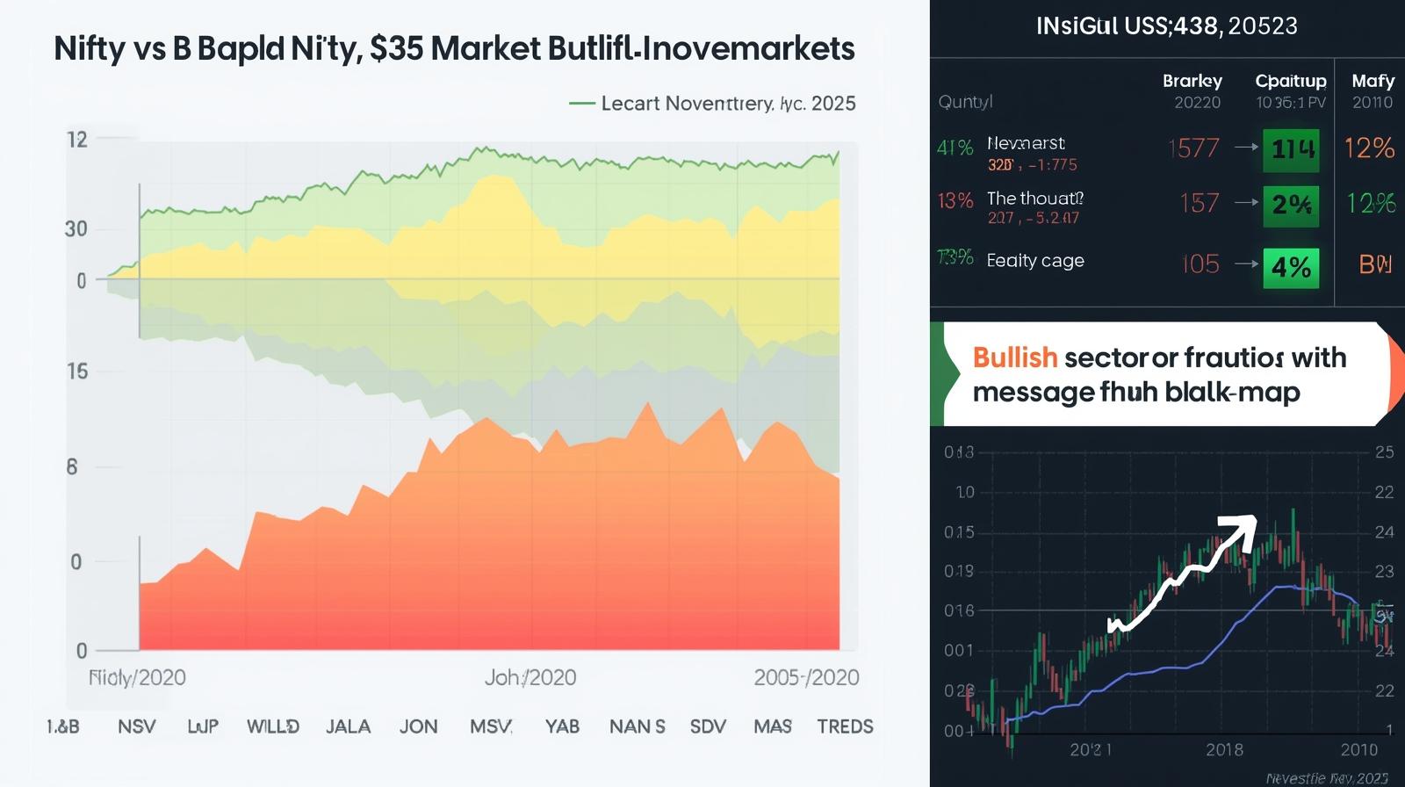Choose the NSV tab

click(x=136, y=726)
